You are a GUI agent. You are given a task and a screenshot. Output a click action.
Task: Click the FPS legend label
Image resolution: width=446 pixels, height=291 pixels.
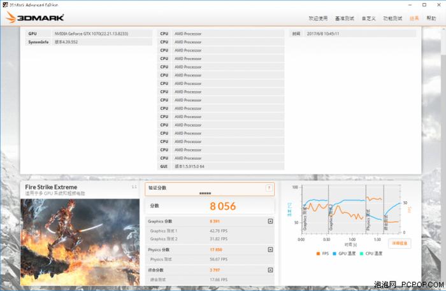tap(326, 253)
